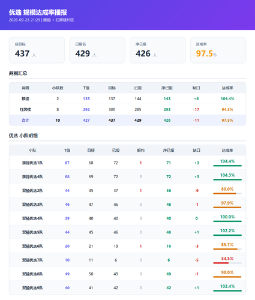The width and height of the screenshot is (255, 300).
Task: Click the 商圈 column header in the summary table
Action: pyautogui.click(x=25, y=88)
